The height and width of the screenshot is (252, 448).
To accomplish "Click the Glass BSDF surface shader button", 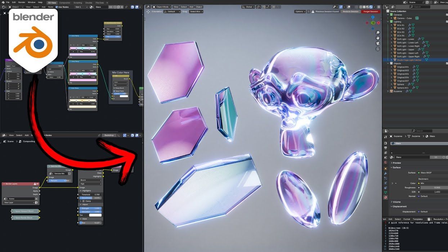I will 433,173.
